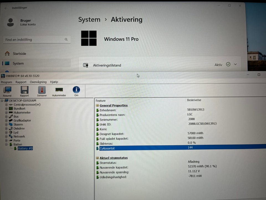Expand the Centralprocessor(er) tree node
The height and width of the screenshot is (200, 266).
click(x=6, y=105)
